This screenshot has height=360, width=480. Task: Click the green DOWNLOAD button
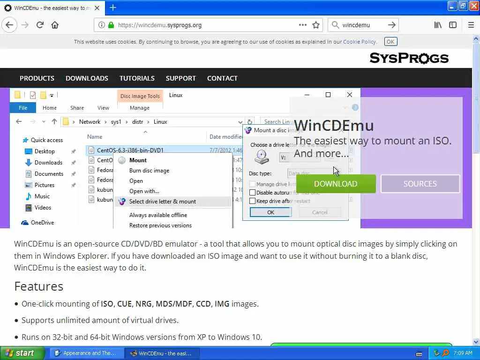coord(336,184)
